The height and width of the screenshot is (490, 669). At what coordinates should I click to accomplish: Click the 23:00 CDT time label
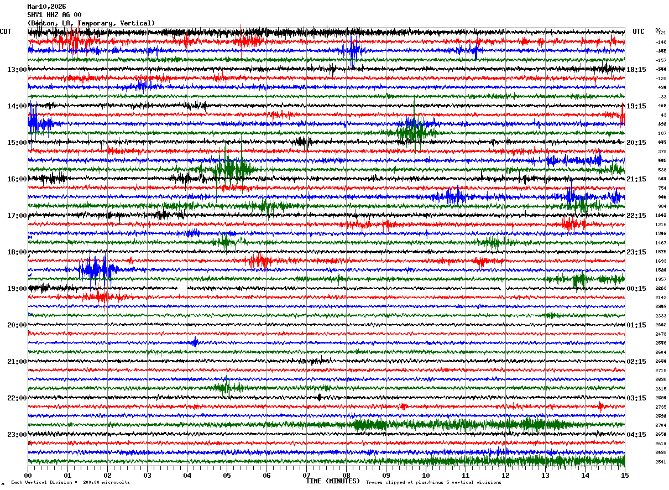pyautogui.click(x=17, y=435)
